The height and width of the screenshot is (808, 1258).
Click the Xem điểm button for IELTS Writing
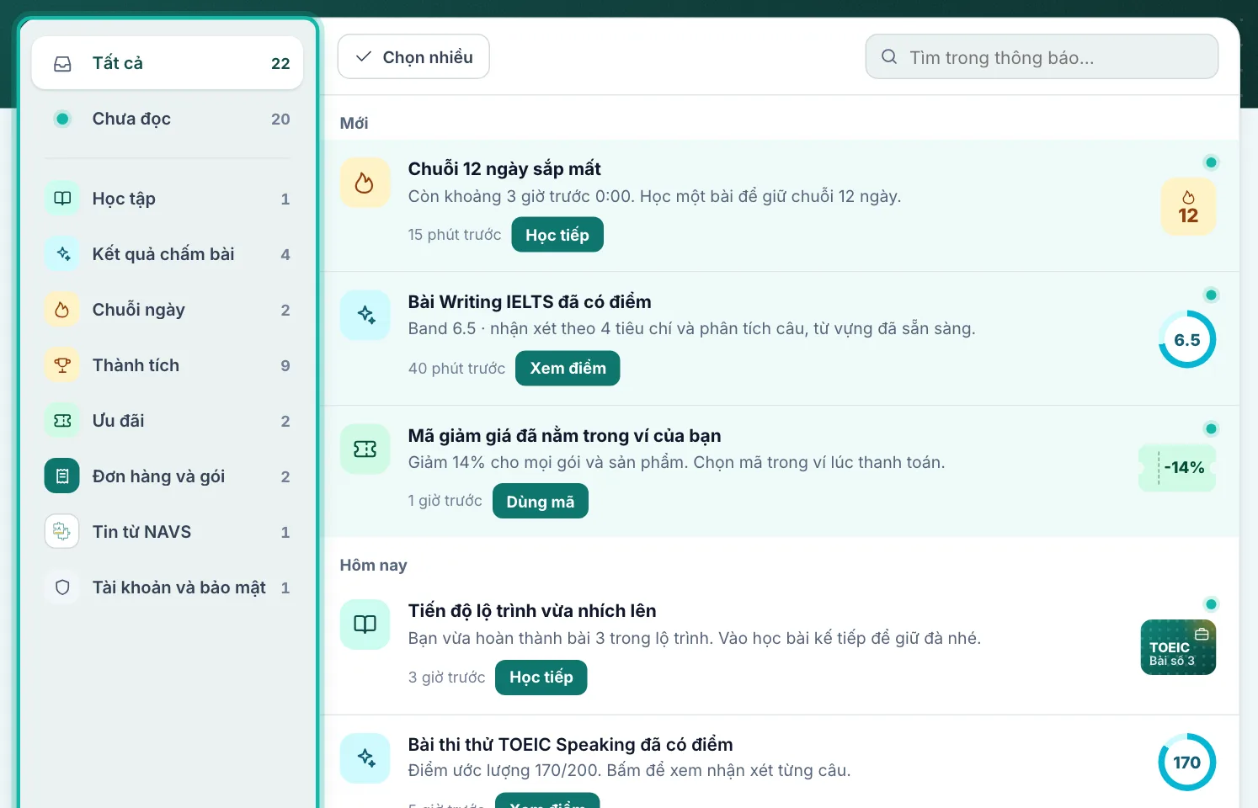click(568, 368)
